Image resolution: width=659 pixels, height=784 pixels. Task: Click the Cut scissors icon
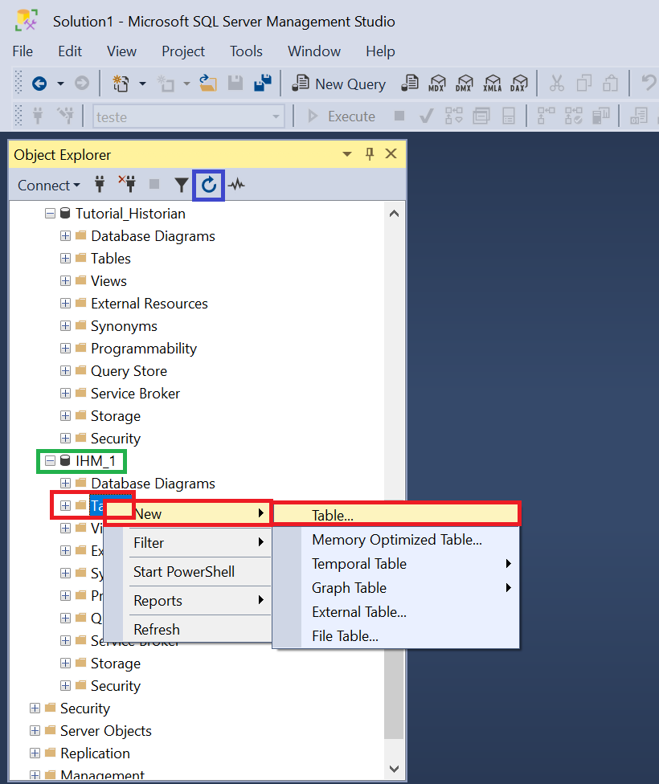click(556, 84)
